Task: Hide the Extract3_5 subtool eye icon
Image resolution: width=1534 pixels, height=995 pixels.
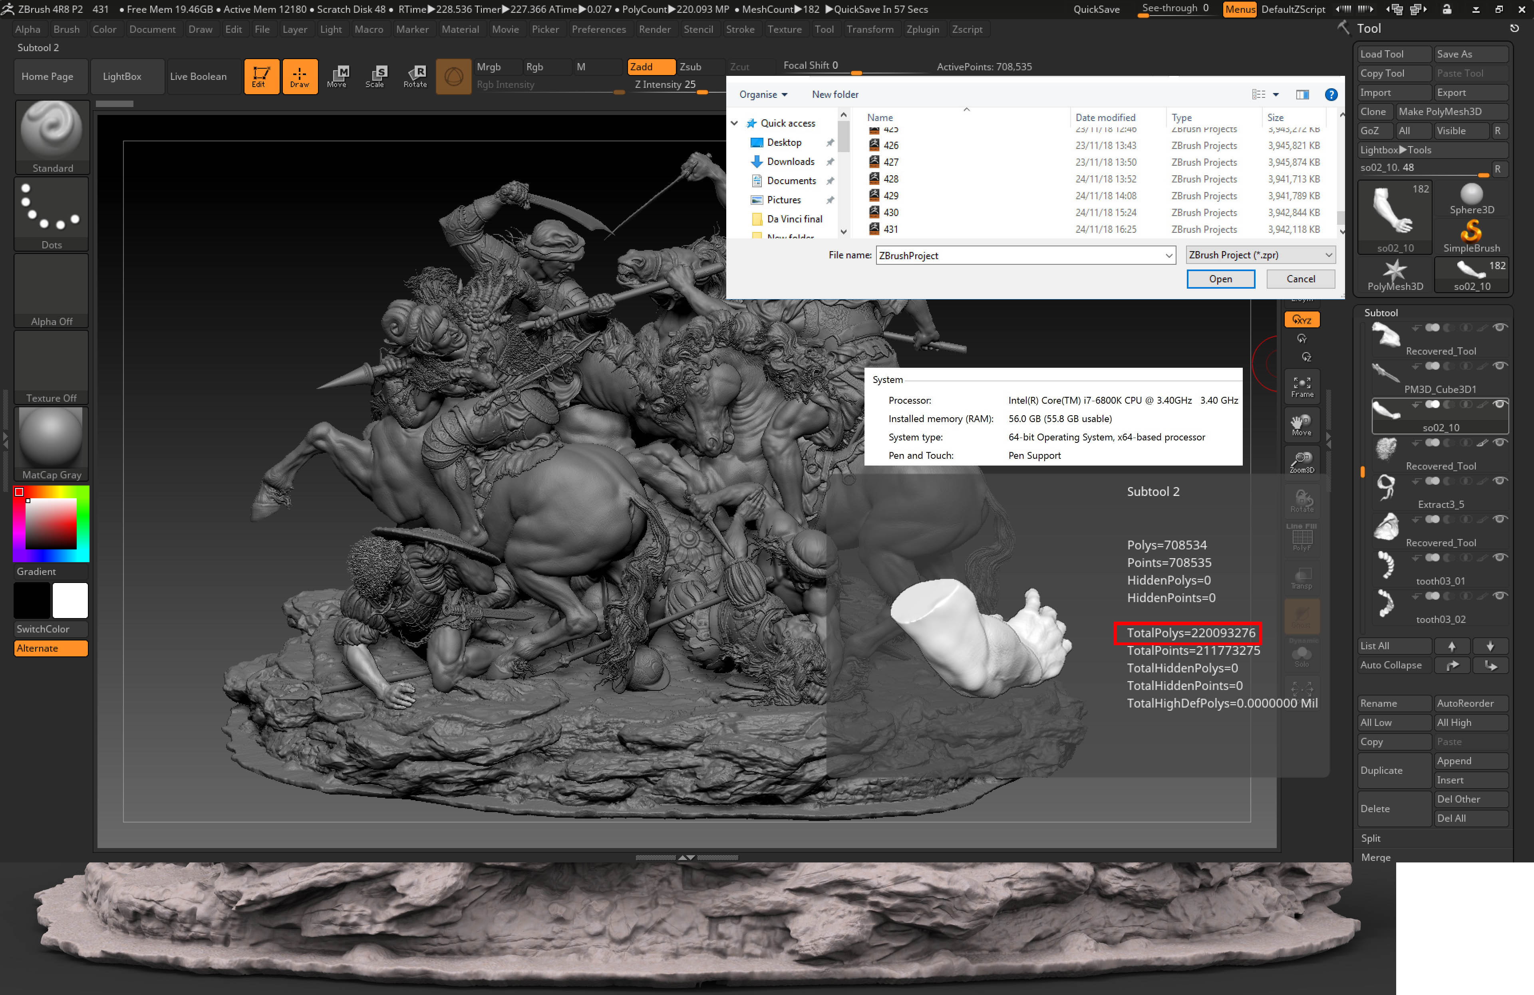Action: [1500, 481]
